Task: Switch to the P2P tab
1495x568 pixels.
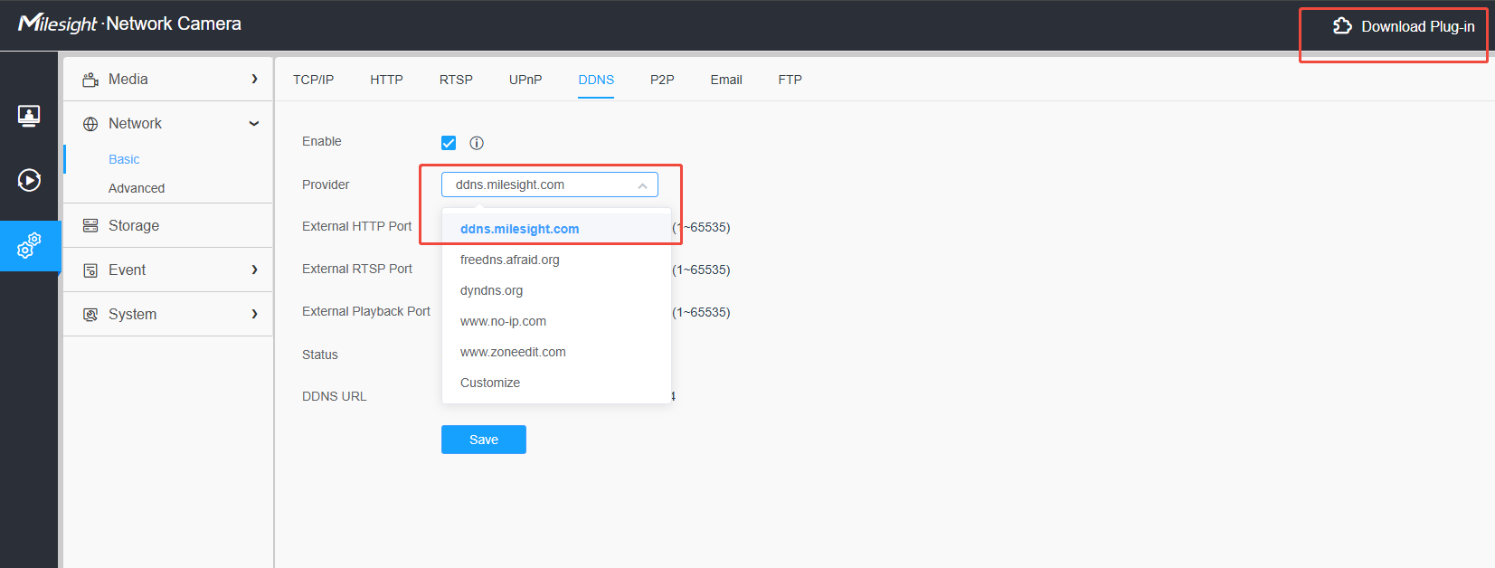Action: pos(662,80)
